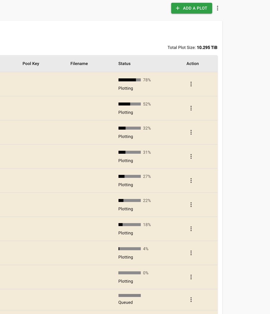
Task: Click the 78% percentage label
Action: point(147,80)
